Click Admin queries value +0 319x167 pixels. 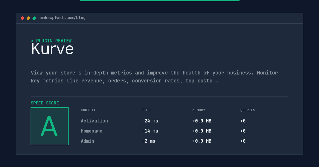click(243, 141)
